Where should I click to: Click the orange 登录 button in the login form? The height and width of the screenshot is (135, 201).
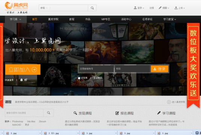click(x=159, y=69)
